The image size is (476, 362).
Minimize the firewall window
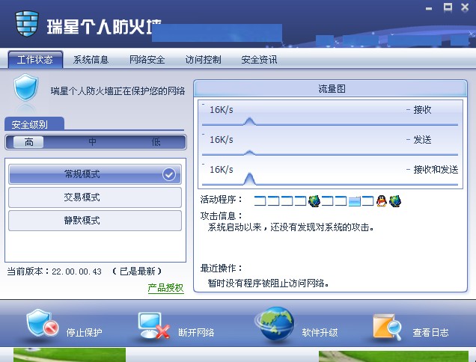click(429, 8)
